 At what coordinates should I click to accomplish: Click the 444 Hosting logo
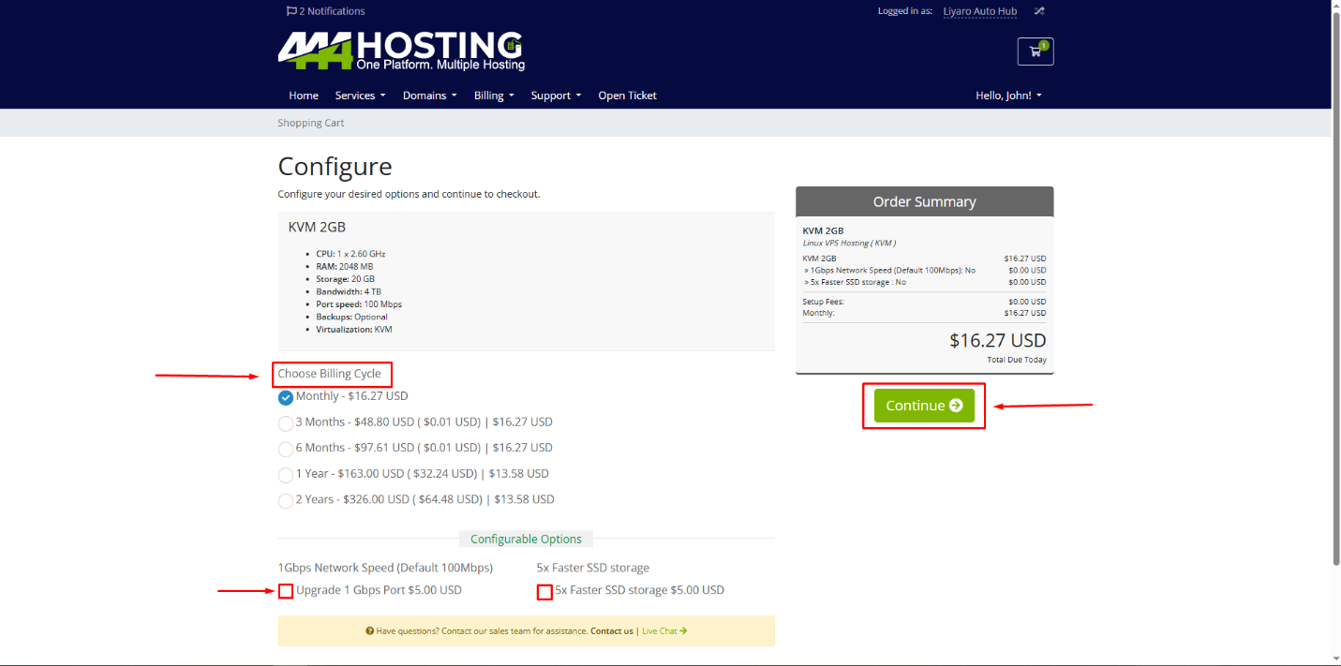[401, 52]
